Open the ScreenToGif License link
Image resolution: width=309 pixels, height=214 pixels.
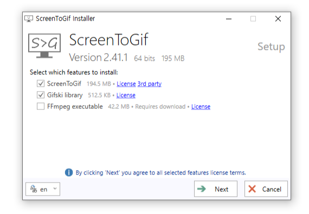[x=126, y=84]
